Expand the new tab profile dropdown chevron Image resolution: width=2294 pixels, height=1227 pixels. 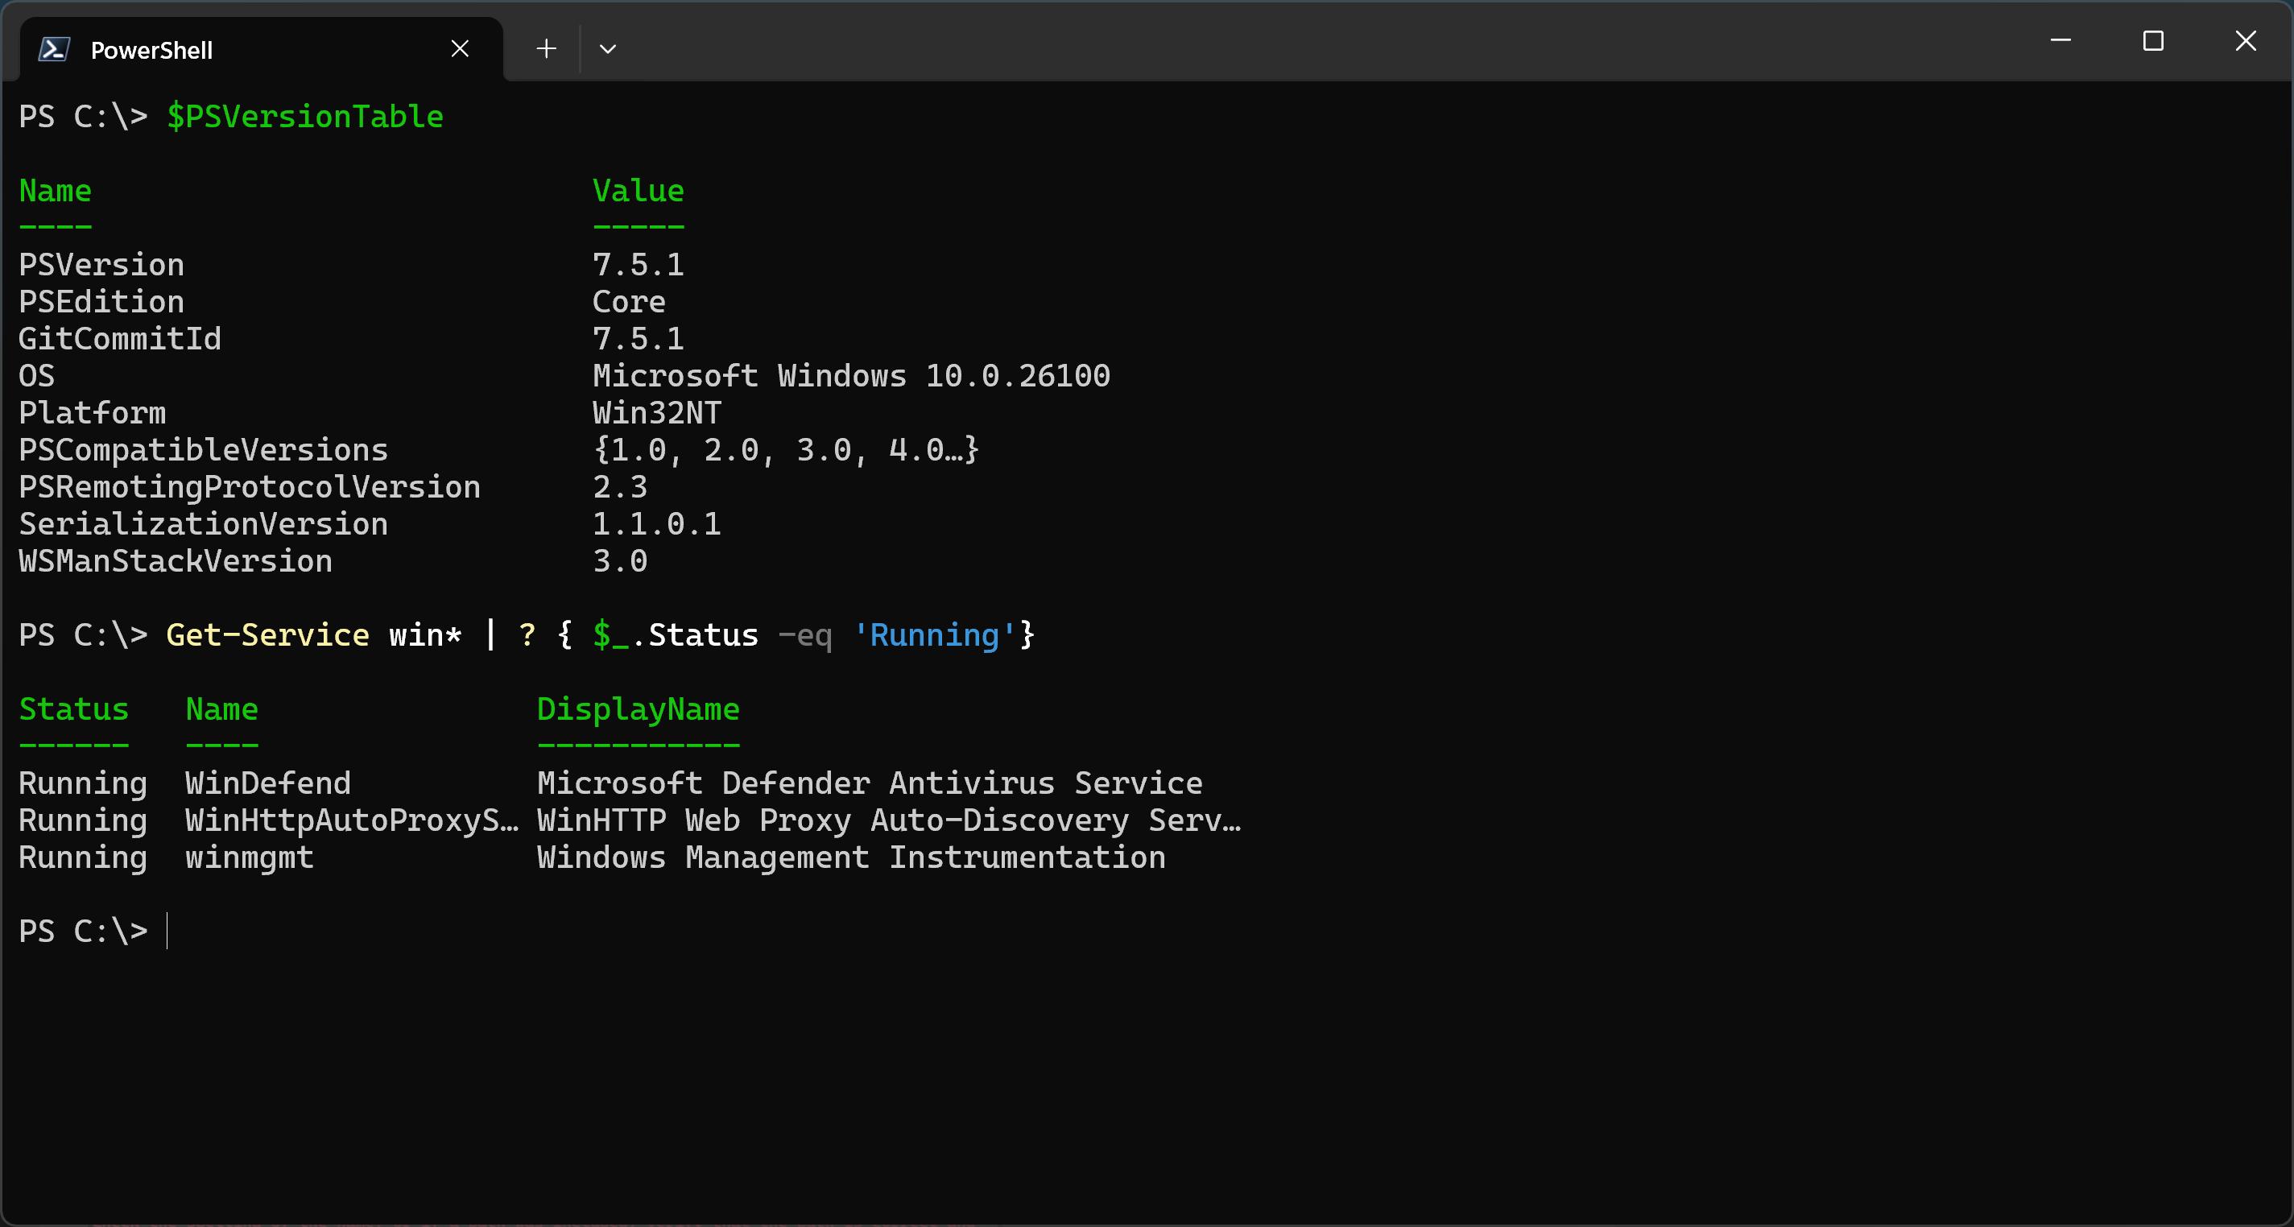(x=608, y=49)
